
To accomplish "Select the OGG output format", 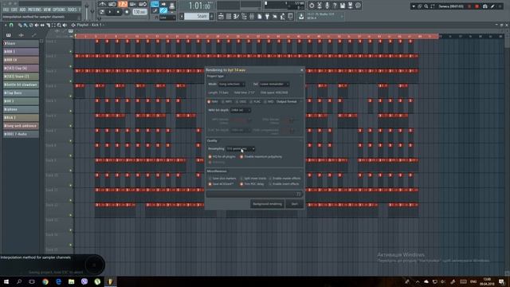I will 241,101.
